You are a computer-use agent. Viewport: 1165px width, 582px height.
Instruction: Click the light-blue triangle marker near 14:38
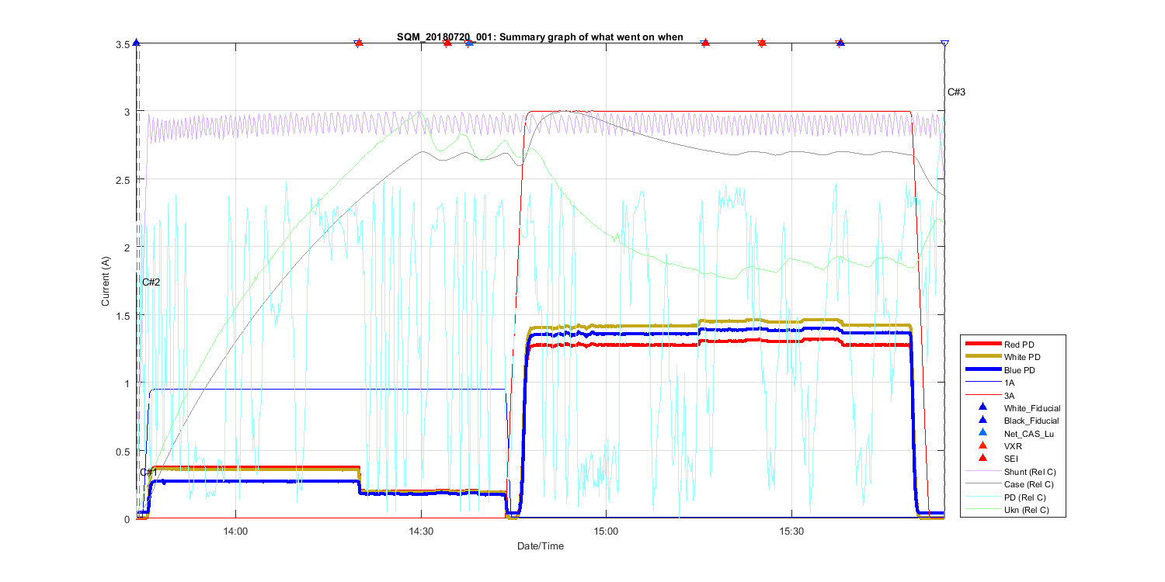469,43
